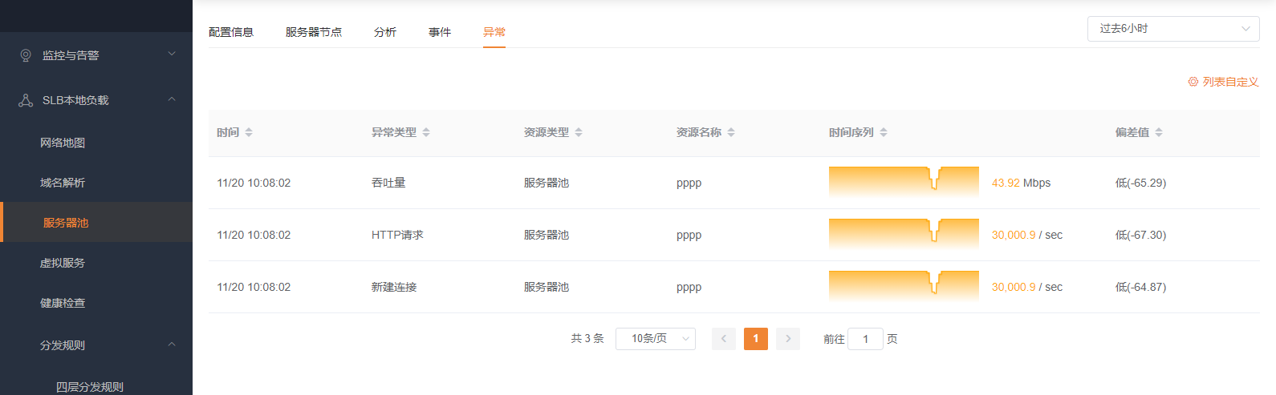The width and height of the screenshot is (1276, 395).
Task: Collapse the SLB本地负载 menu chevron
Action: [171, 99]
